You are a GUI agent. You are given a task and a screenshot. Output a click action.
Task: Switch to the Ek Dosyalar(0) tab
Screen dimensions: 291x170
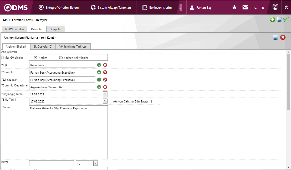tap(43, 47)
